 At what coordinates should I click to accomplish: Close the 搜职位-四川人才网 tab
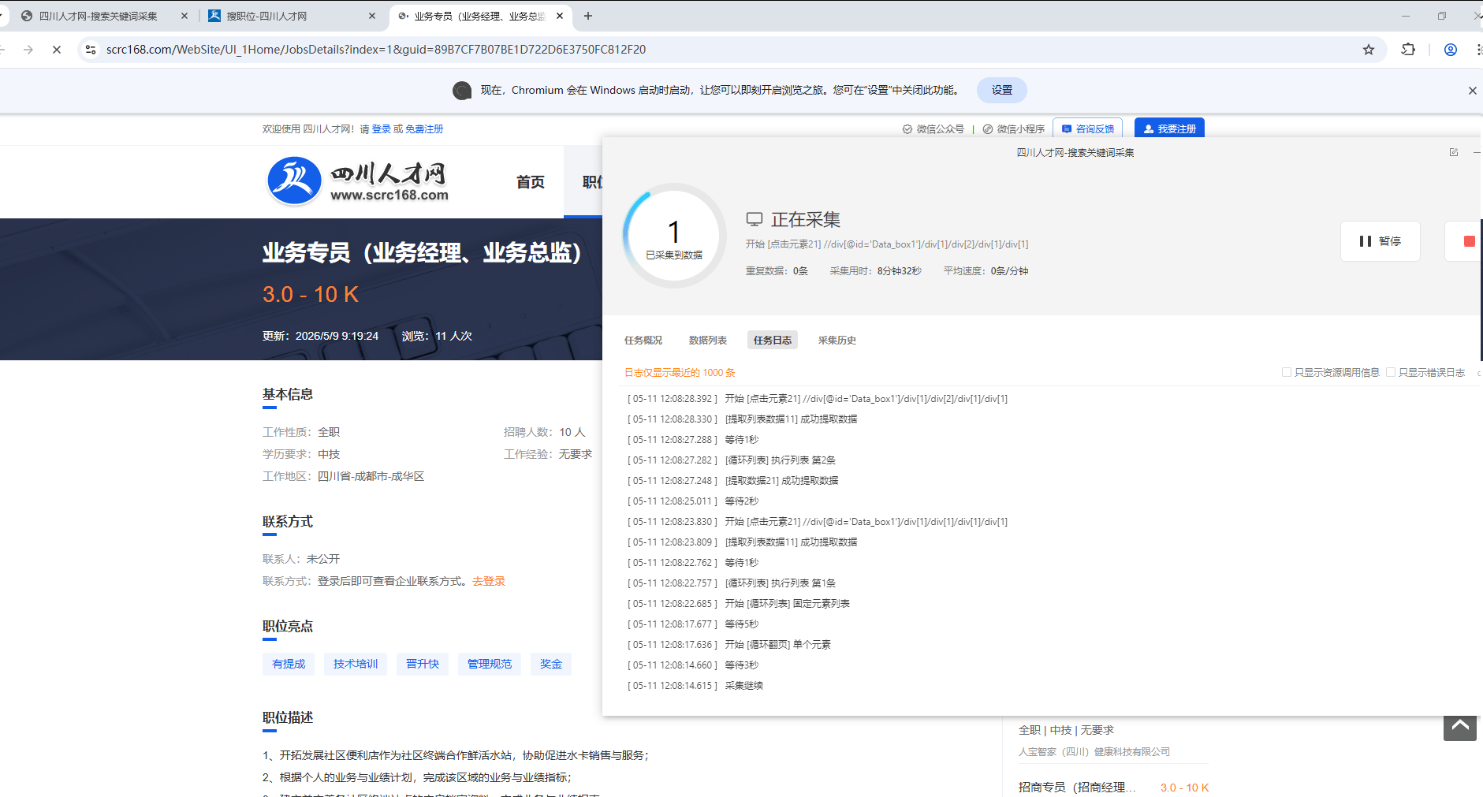tap(372, 16)
